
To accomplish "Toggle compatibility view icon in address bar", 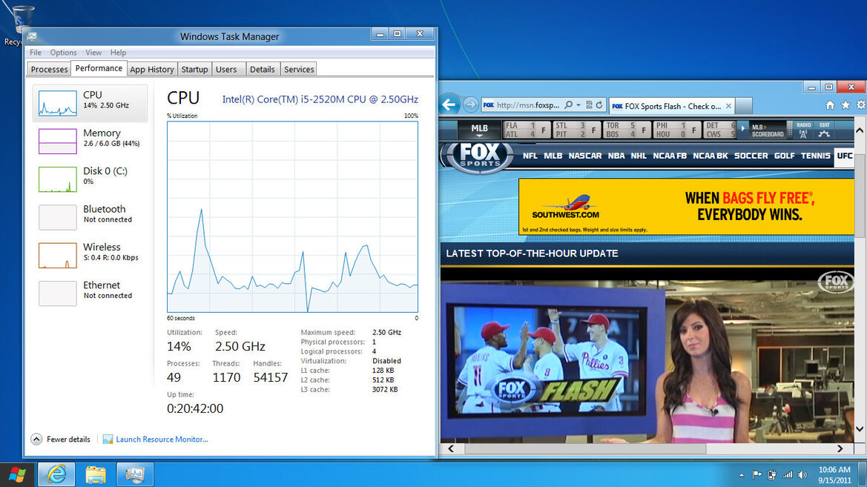I will [x=589, y=105].
